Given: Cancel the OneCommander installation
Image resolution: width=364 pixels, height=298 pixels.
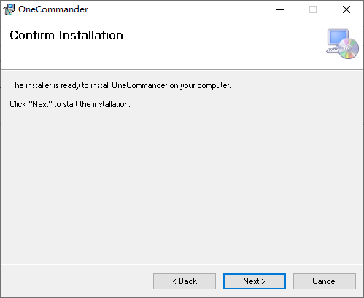Looking at the screenshot, I should coord(325,281).
